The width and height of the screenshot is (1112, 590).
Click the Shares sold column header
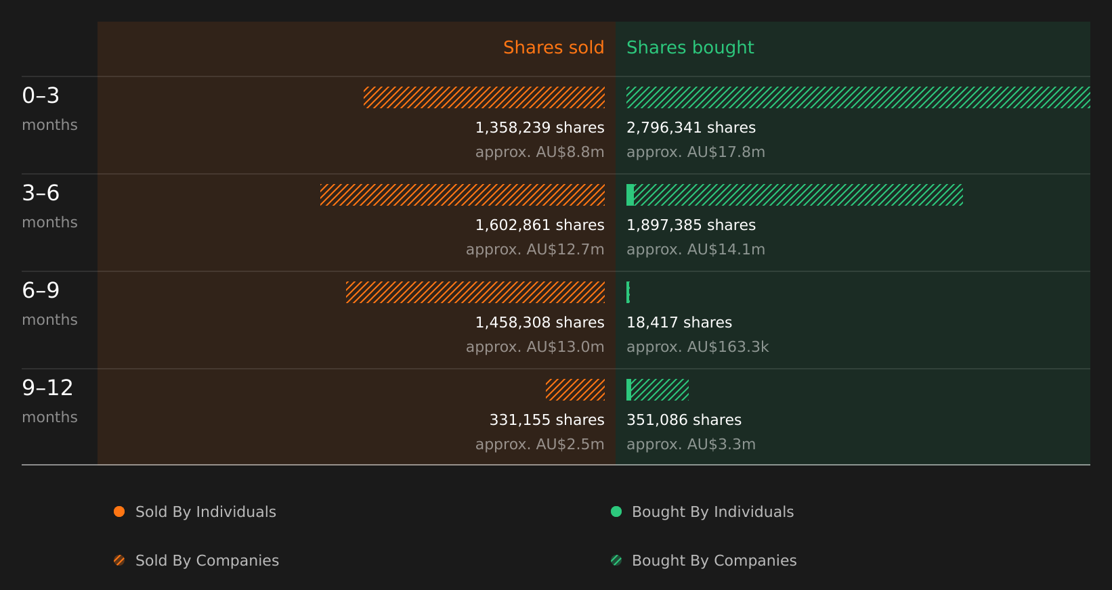coord(553,47)
